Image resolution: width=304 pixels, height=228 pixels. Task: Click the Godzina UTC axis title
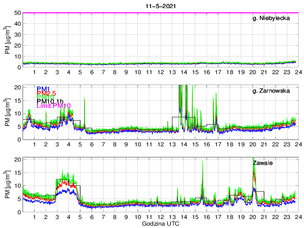[160, 223]
